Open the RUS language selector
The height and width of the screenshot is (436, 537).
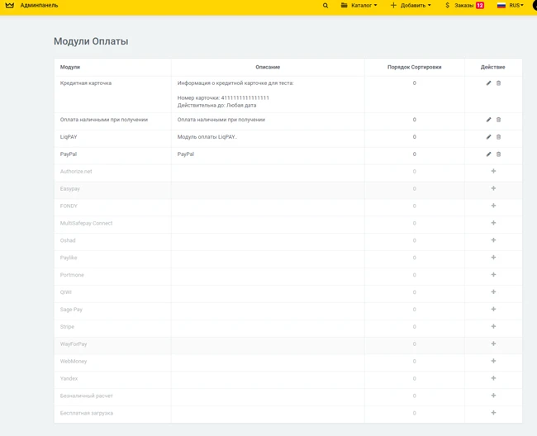(511, 6)
